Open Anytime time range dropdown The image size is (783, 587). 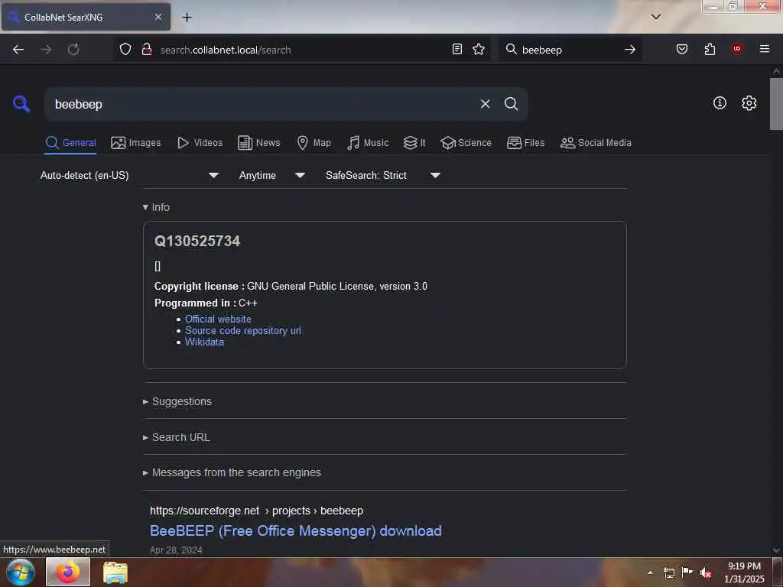point(272,175)
